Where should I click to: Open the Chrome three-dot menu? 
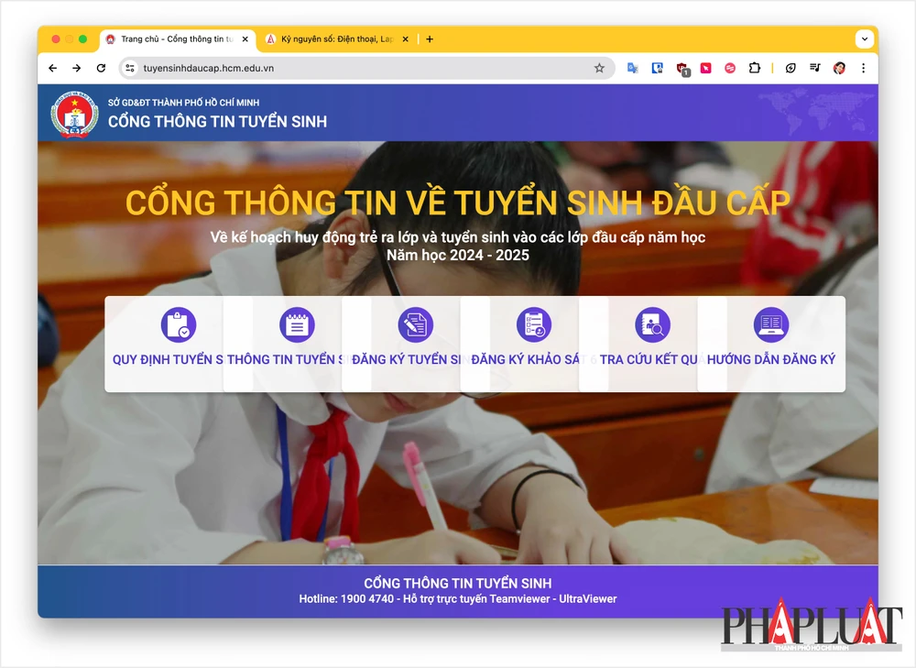863,68
